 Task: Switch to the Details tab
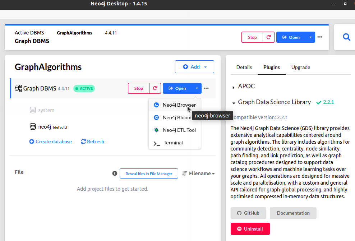pyautogui.click(x=244, y=67)
